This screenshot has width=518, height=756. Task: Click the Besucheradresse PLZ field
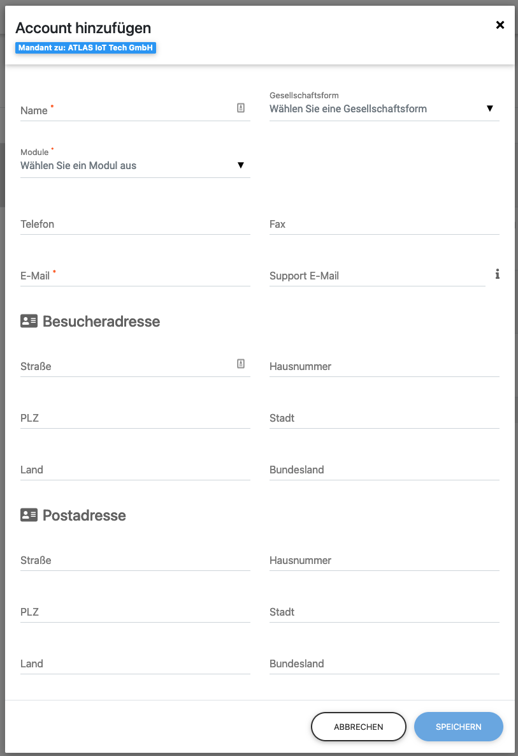(x=135, y=419)
